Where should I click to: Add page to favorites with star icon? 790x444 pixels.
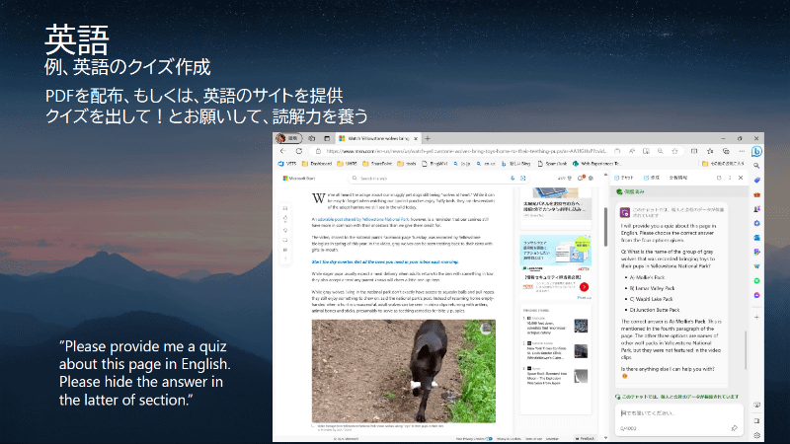[x=674, y=151]
